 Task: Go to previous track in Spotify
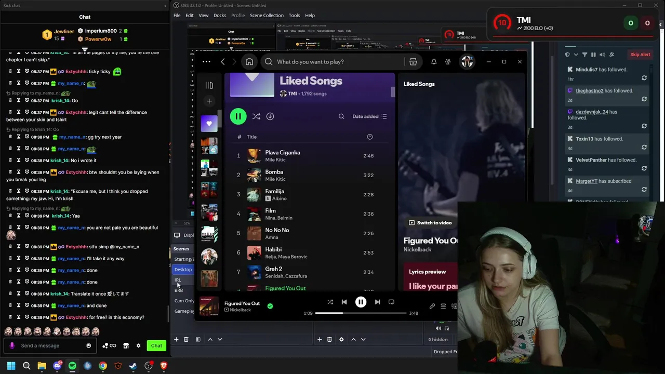344,302
